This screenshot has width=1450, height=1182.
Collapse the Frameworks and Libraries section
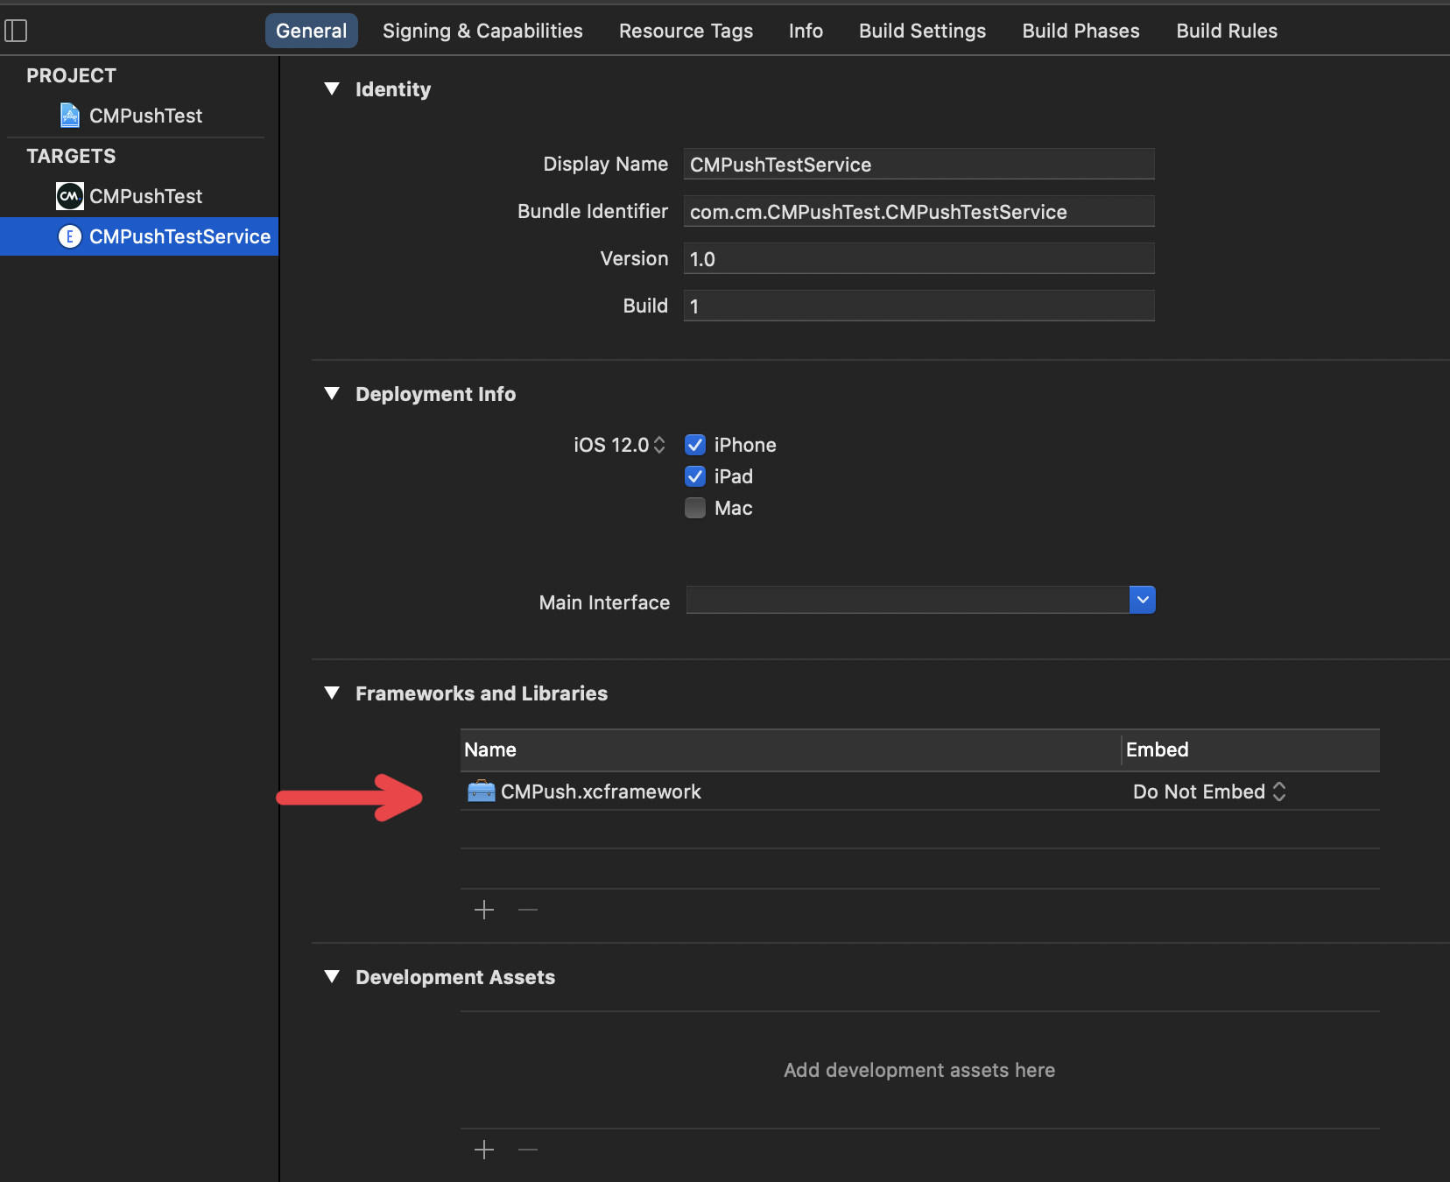click(332, 693)
